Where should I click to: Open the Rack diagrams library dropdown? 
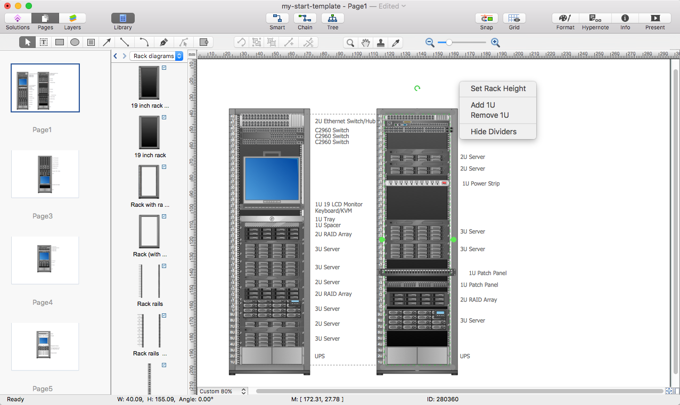(157, 55)
